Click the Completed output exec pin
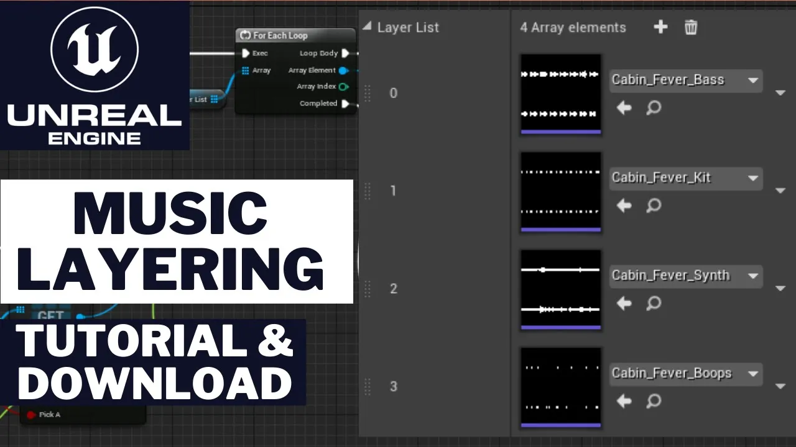Viewport: 796px width, 447px height. pyautogui.click(x=346, y=104)
